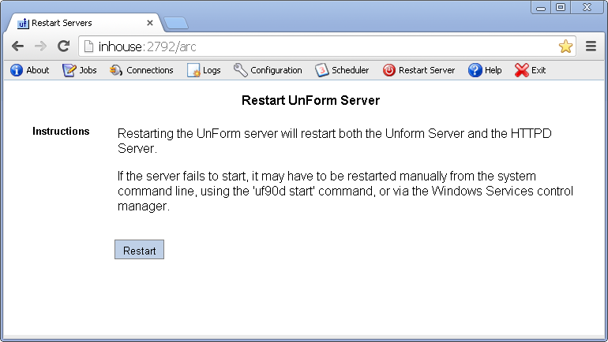This screenshot has height=342, width=608.
Task: Close the Restart Servers tab
Action: click(x=150, y=24)
